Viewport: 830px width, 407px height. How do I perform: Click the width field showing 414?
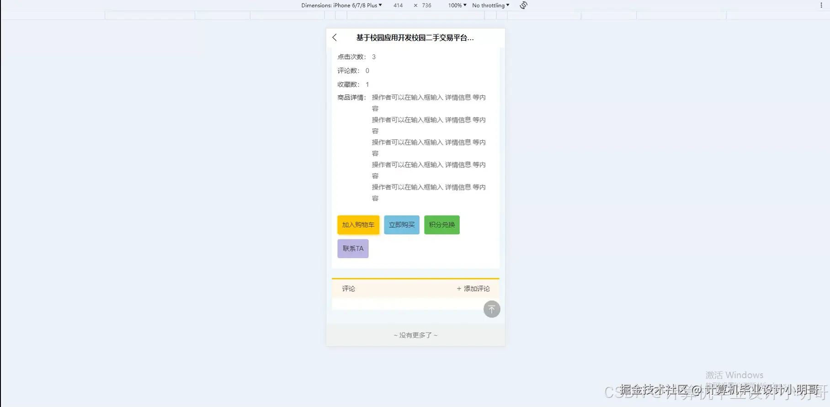point(398,5)
